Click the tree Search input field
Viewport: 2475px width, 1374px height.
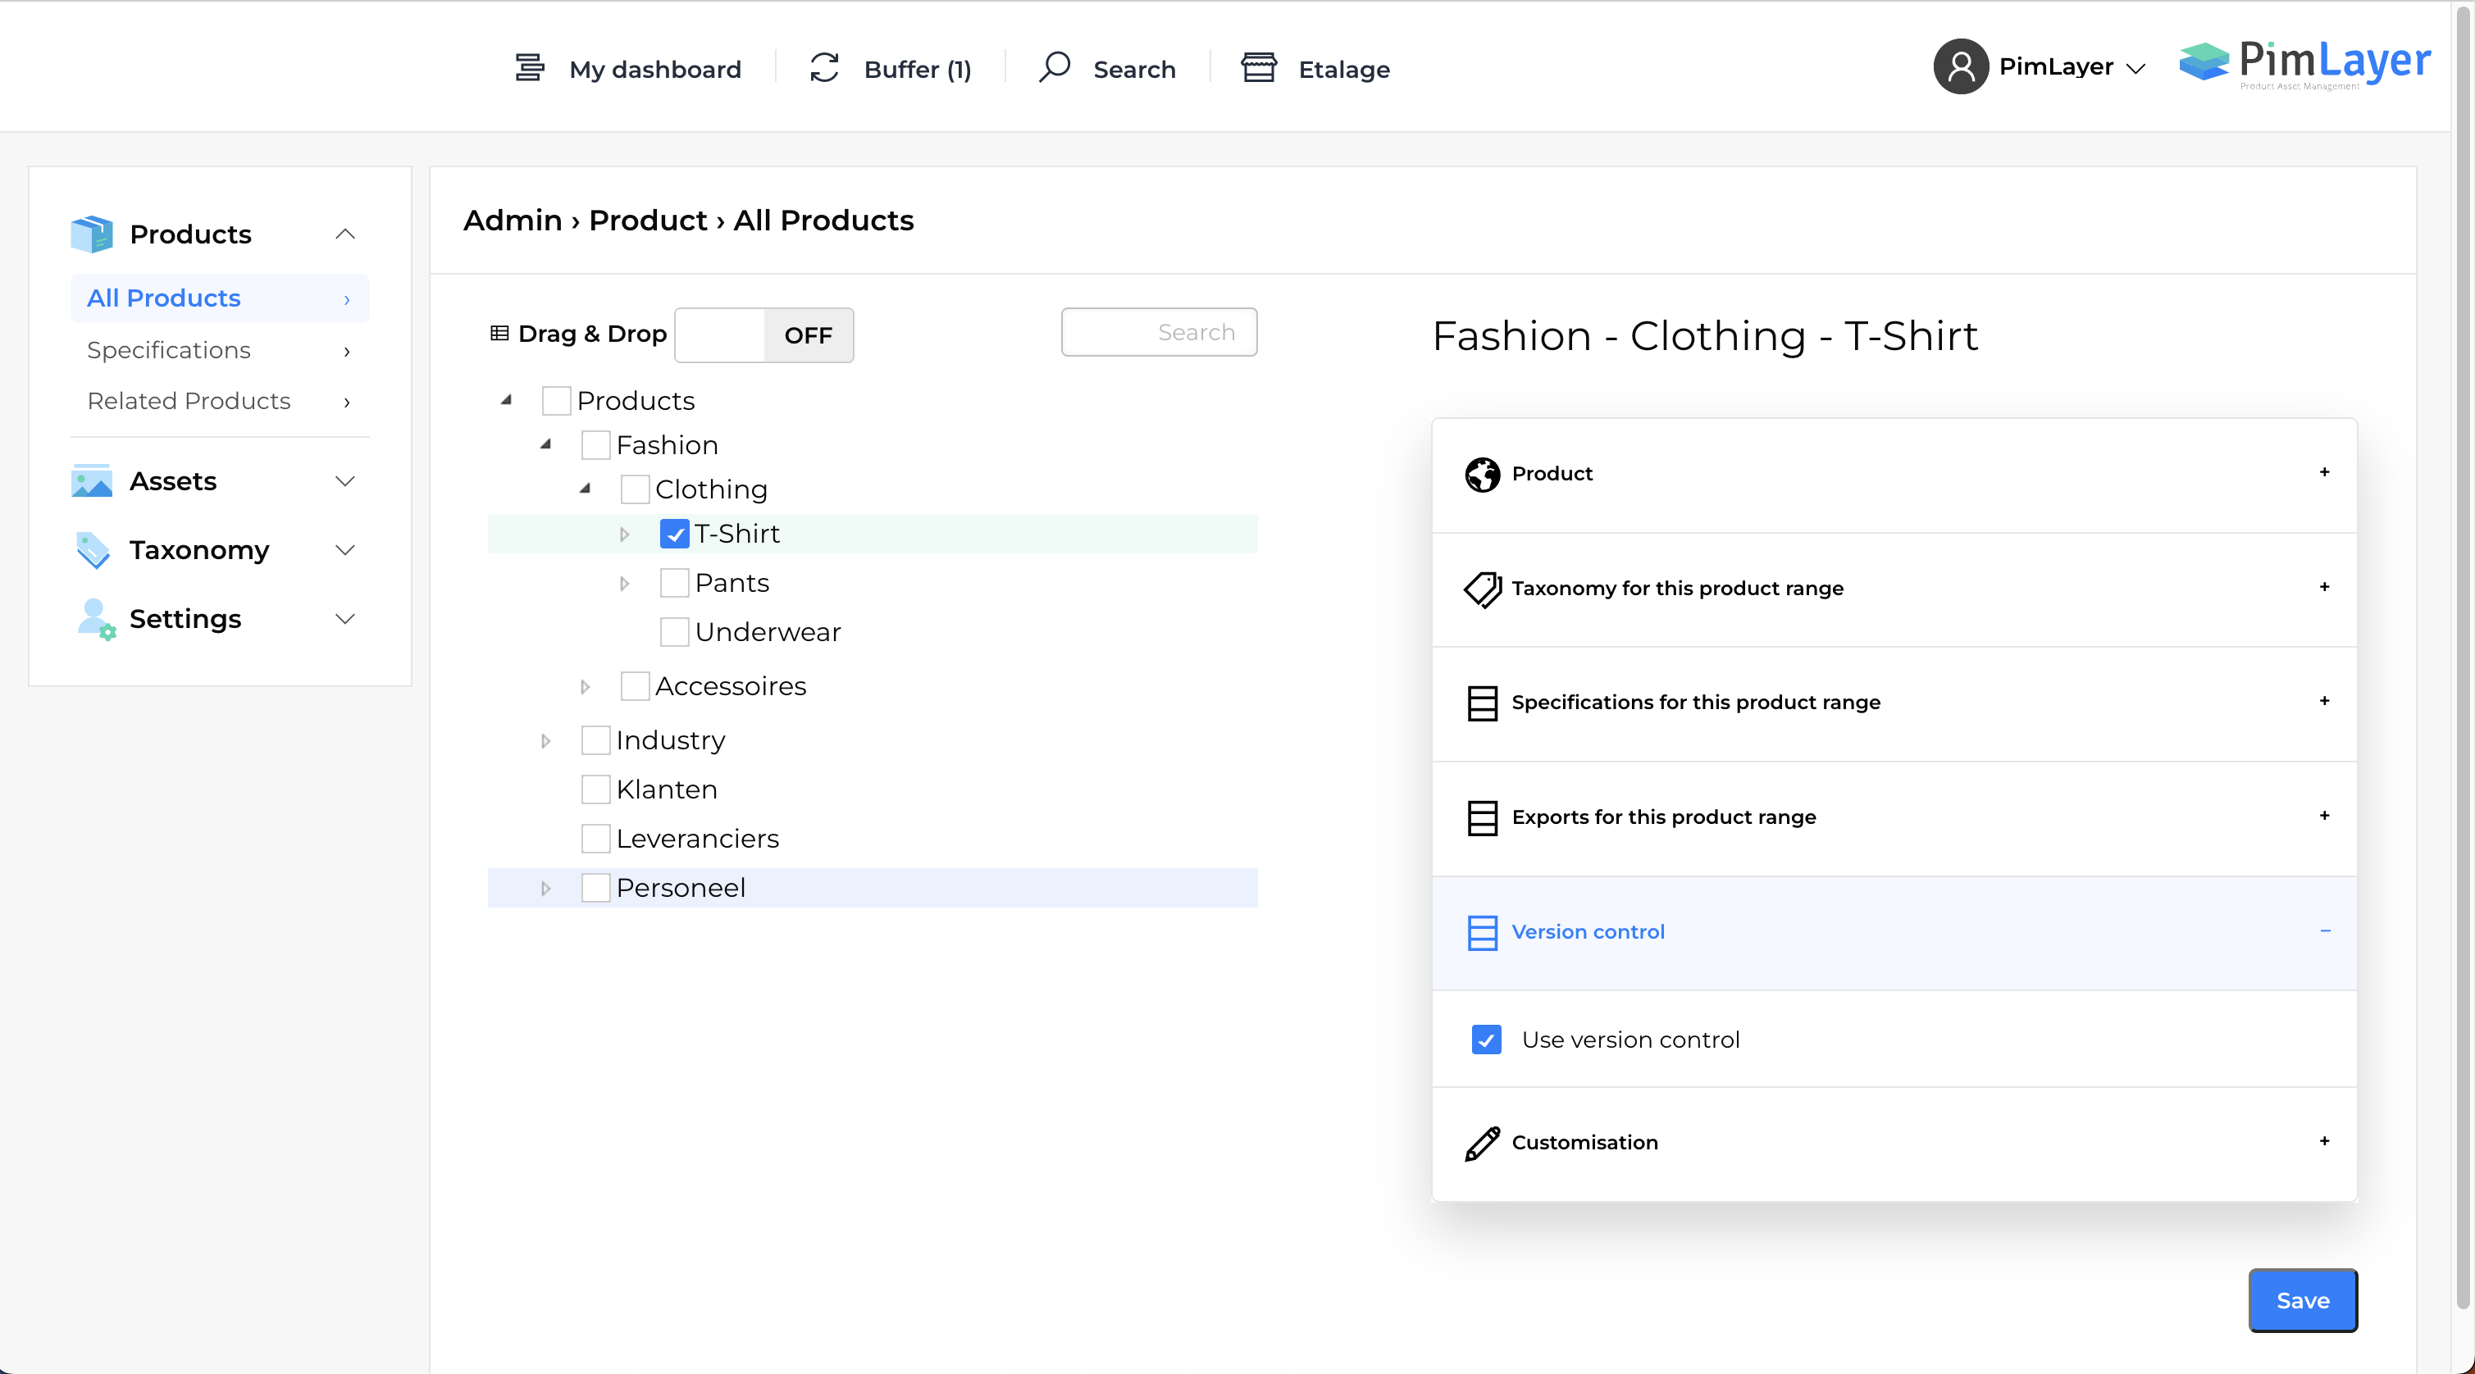click(x=1159, y=332)
